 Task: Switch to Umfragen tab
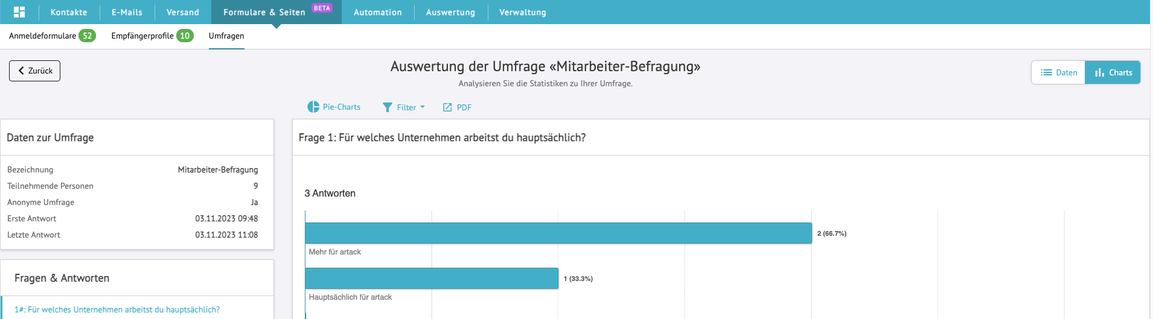click(226, 36)
